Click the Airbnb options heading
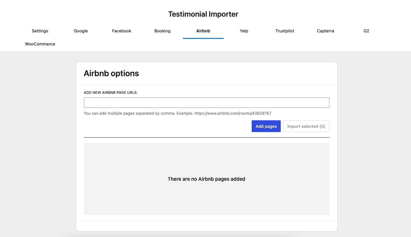411x237 pixels. tap(111, 74)
